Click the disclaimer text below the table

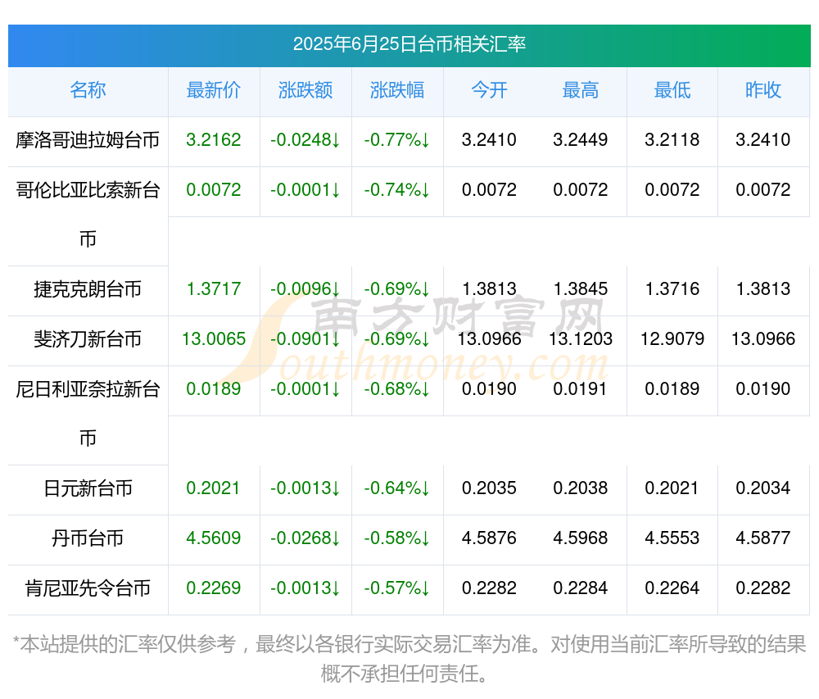click(x=409, y=660)
